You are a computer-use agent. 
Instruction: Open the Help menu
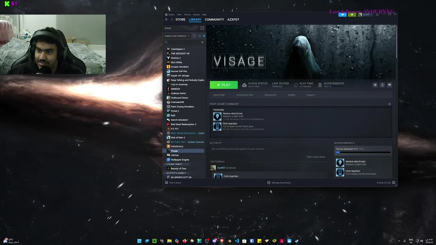click(204, 15)
